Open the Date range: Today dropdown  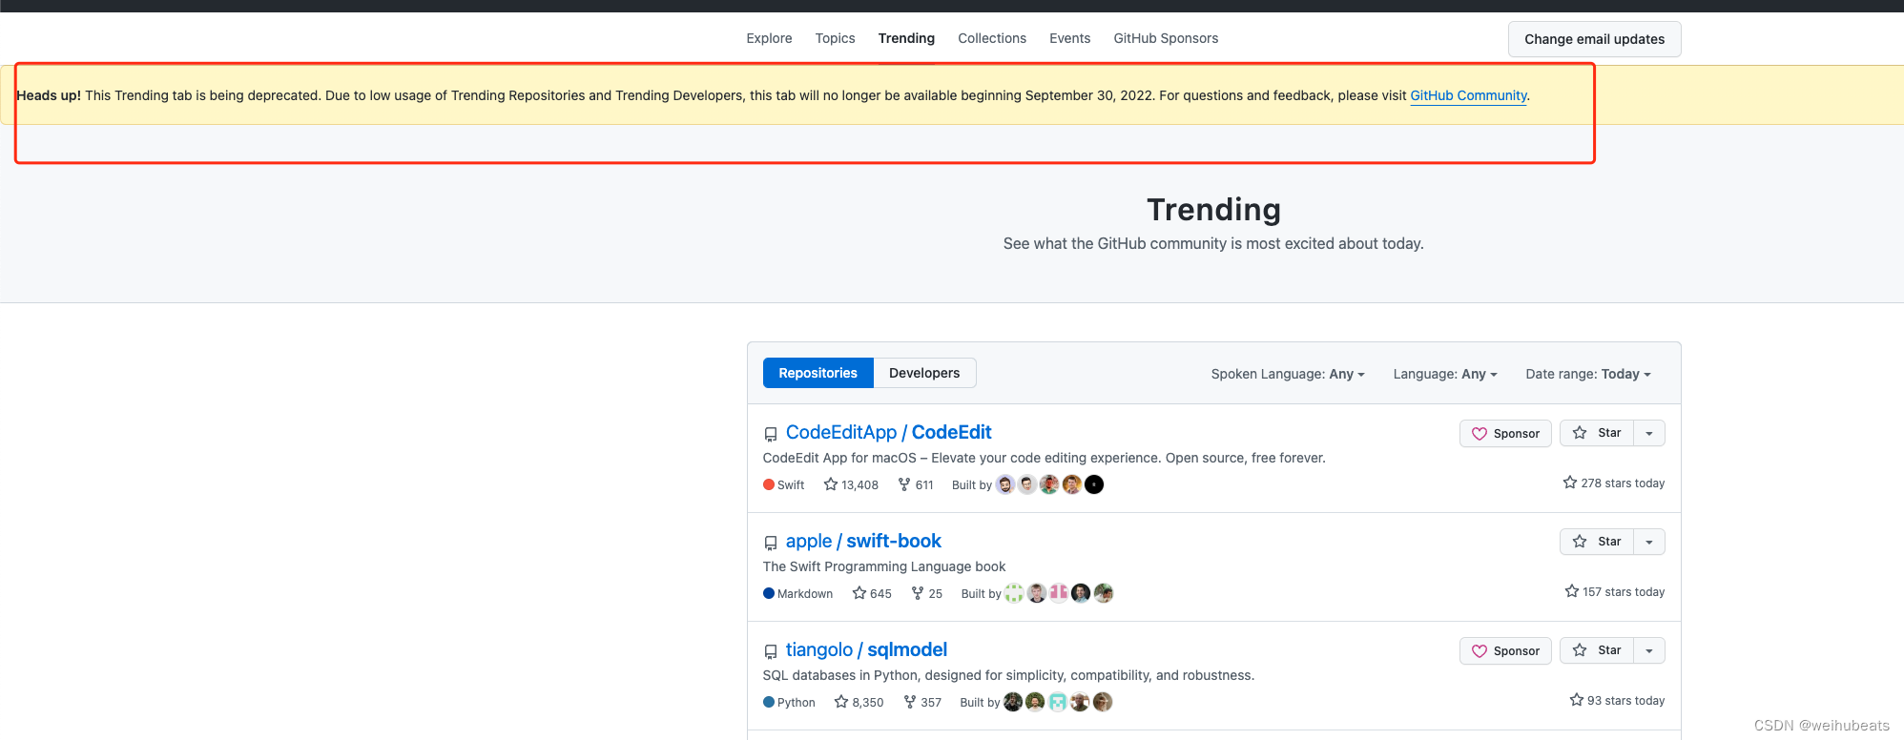tap(1588, 374)
